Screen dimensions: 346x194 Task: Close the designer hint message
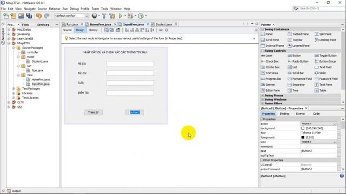click(x=254, y=38)
